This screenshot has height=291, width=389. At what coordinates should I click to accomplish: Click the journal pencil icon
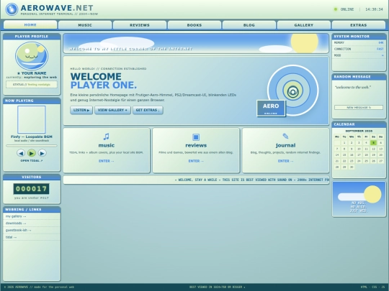[x=285, y=136]
